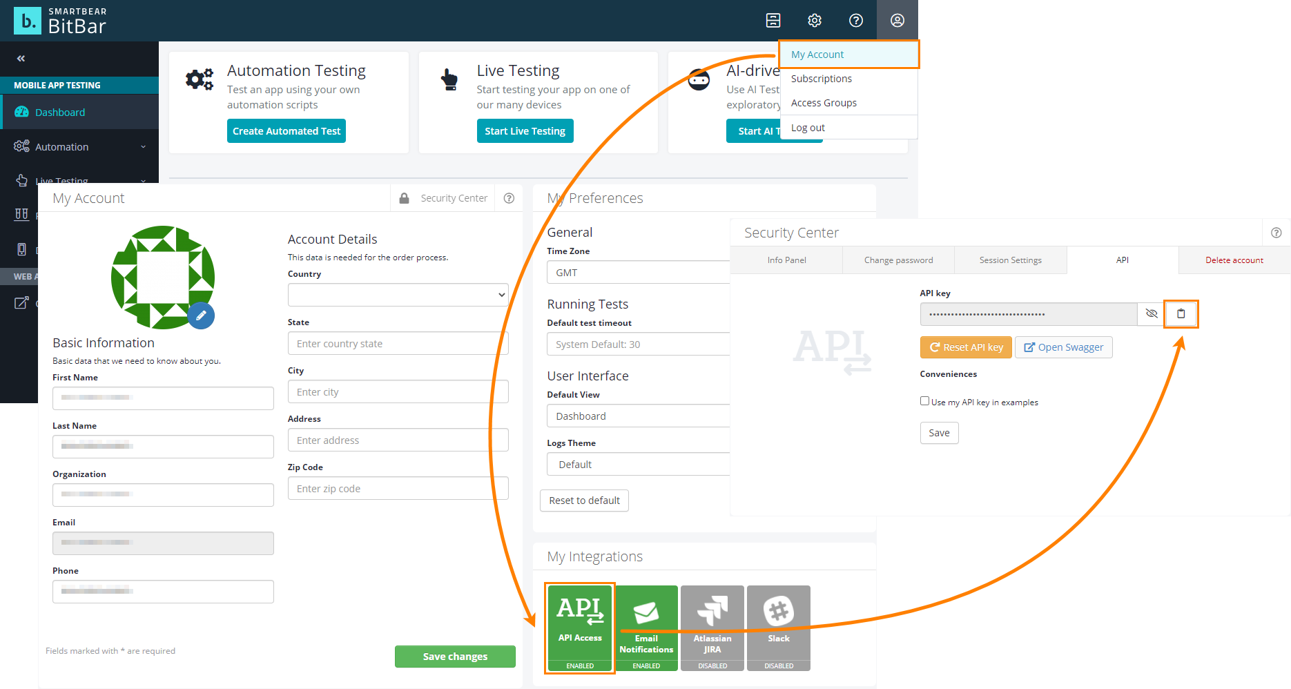Image resolution: width=1291 pixels, height=689 pixels.
Task: Click the Live Testing pointing hand card icon
Action: click(449, 79)
